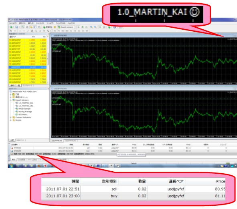Expand the Scripts tree node
237x209 pixels.
click(10, 120)
